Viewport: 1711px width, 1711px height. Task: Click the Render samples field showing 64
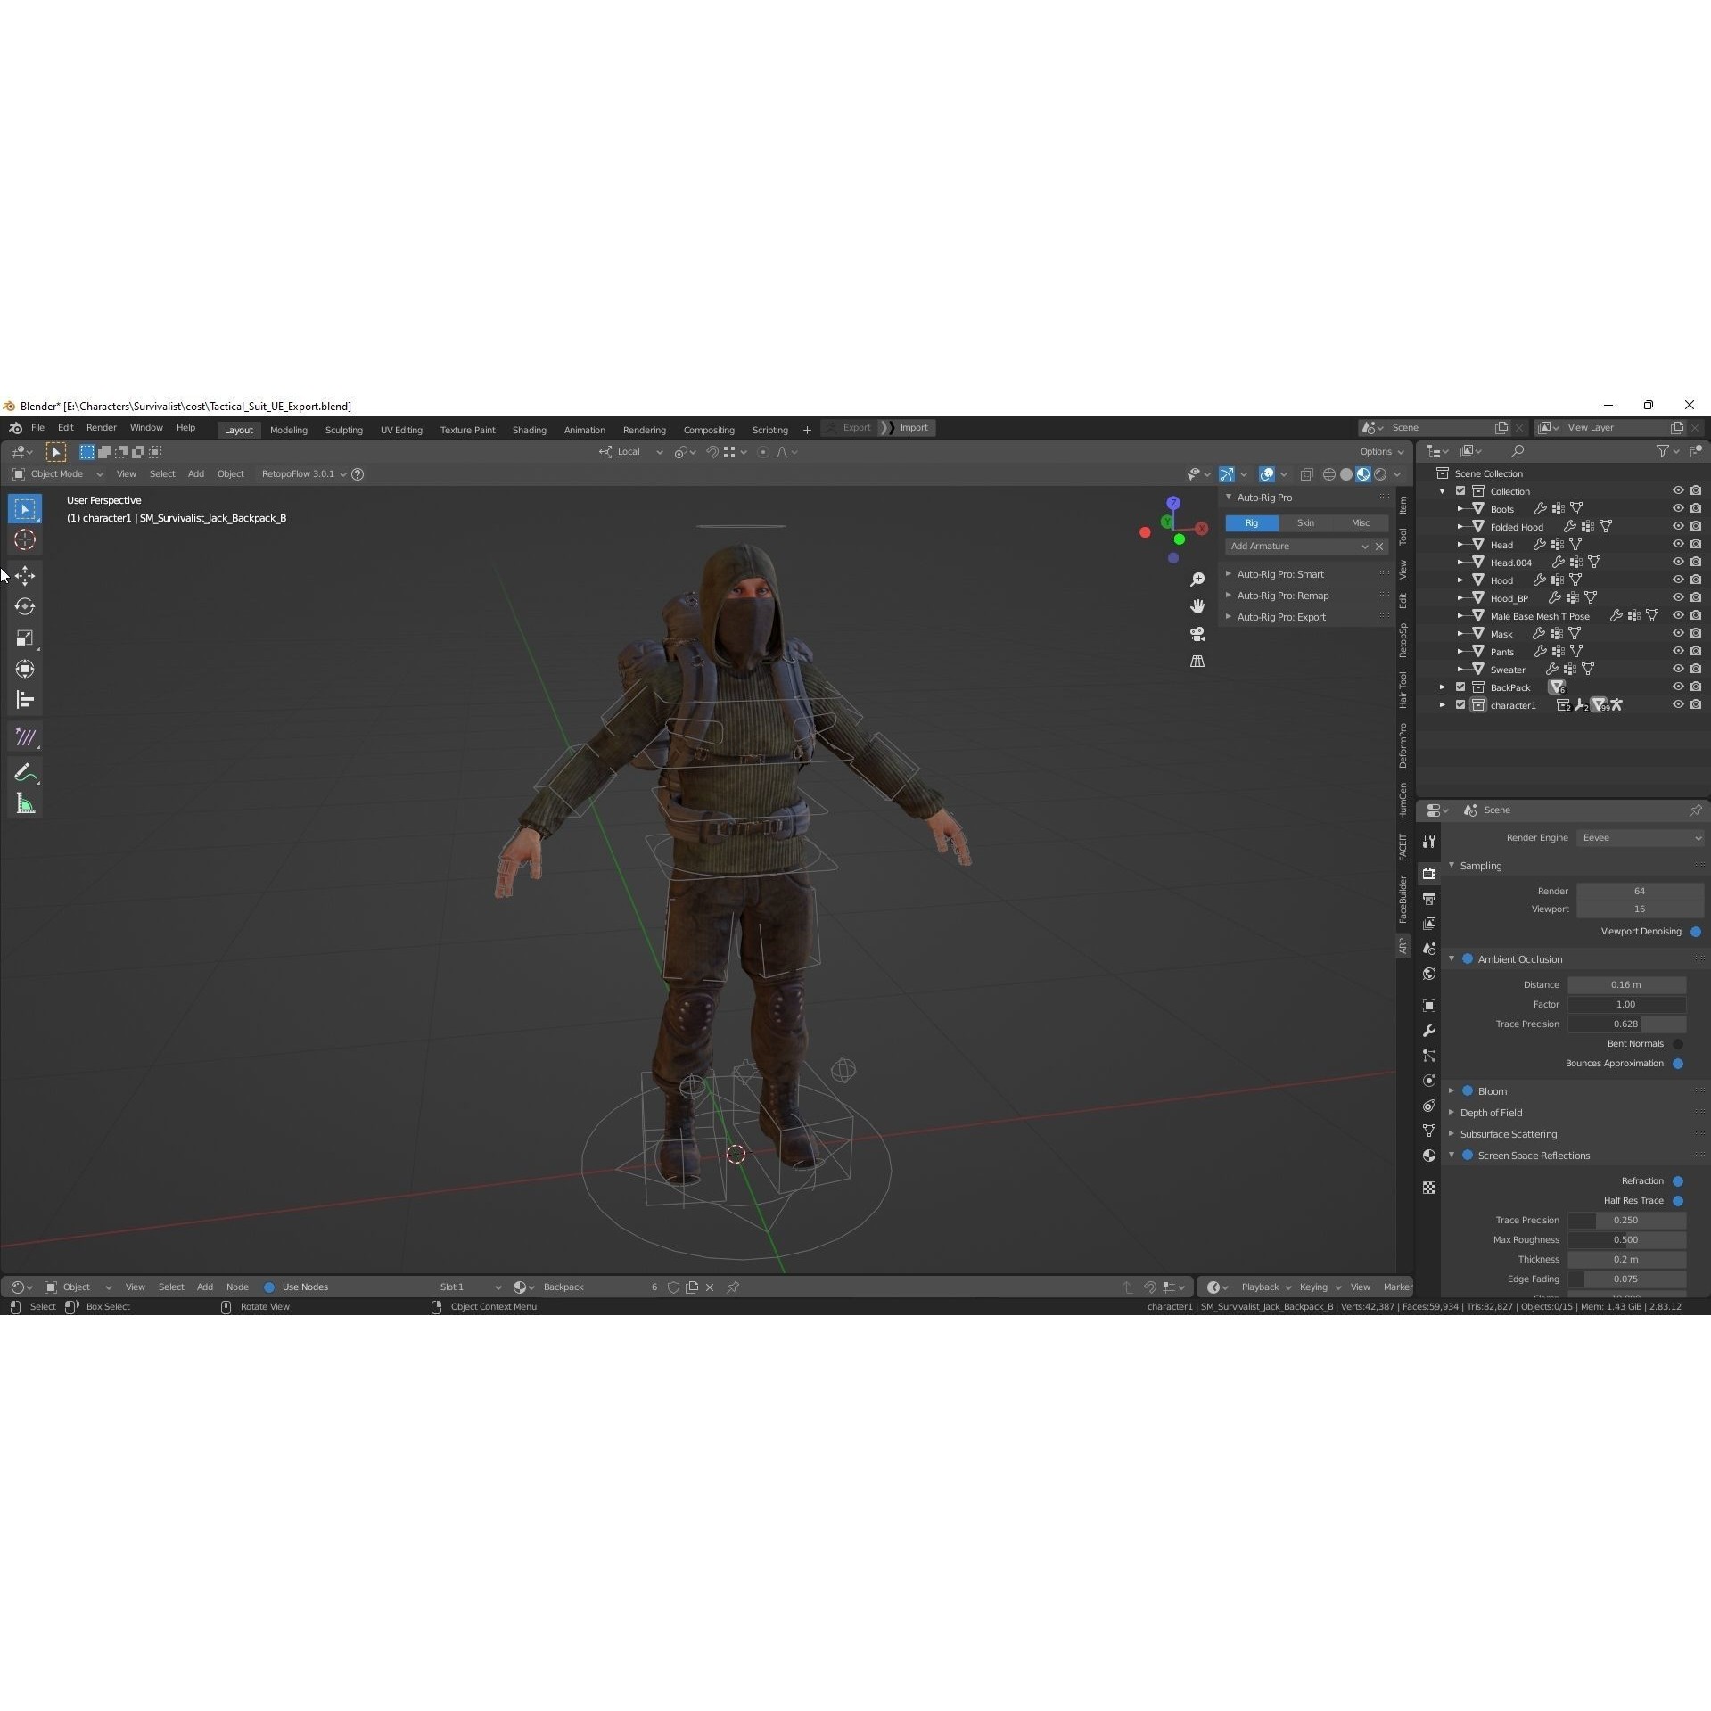(x=1640, y=892)
